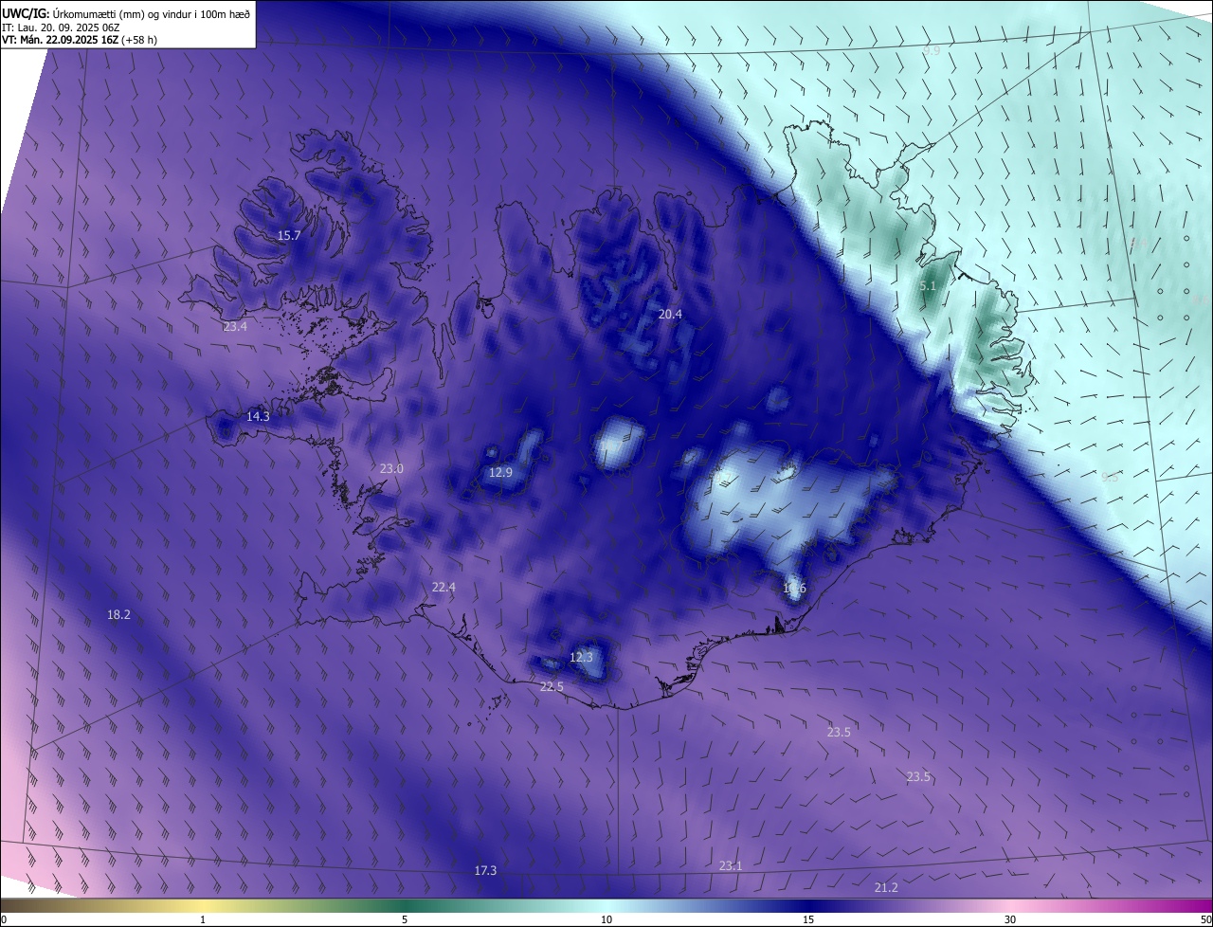Click the 23.1 value label

731,865
